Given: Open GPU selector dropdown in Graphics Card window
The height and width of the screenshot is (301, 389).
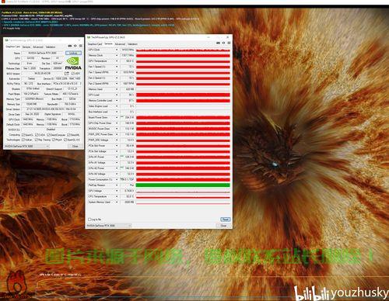Looking at the screenshot, I should (x=26, y=147).
